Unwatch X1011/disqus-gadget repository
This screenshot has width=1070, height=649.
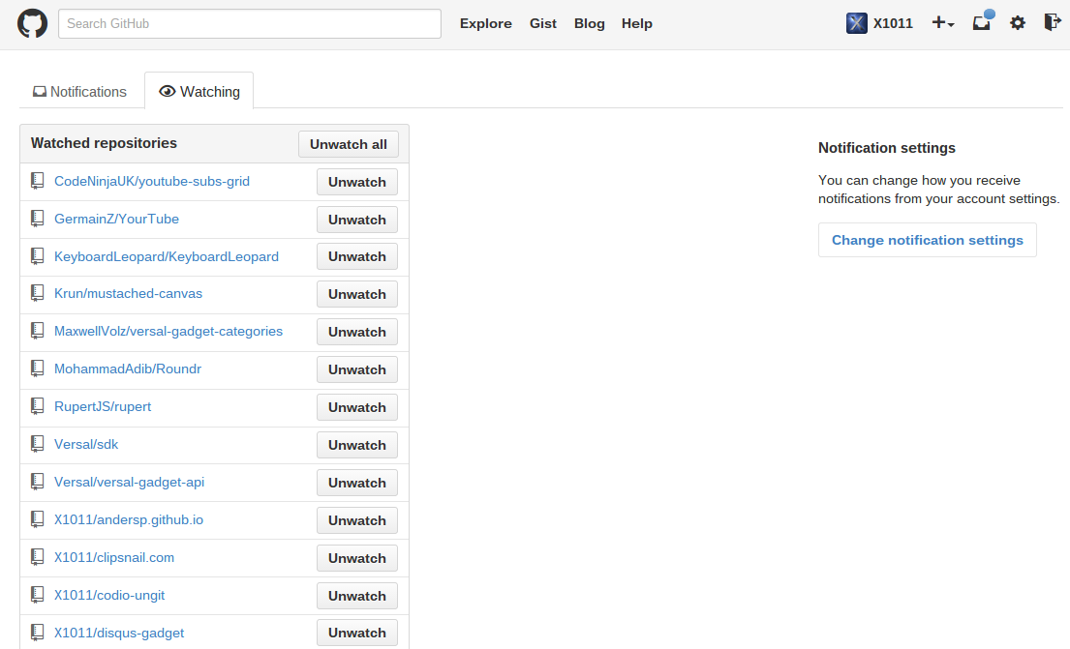(x=357, y=633)
